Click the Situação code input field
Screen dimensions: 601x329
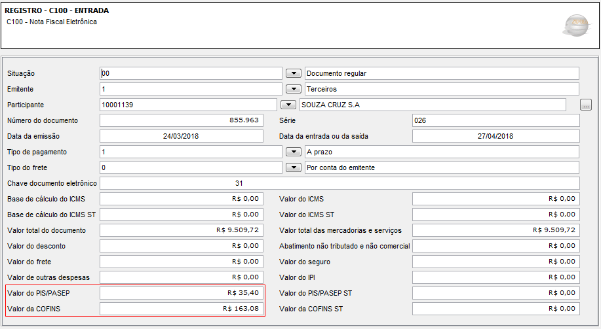coord(191,73)
